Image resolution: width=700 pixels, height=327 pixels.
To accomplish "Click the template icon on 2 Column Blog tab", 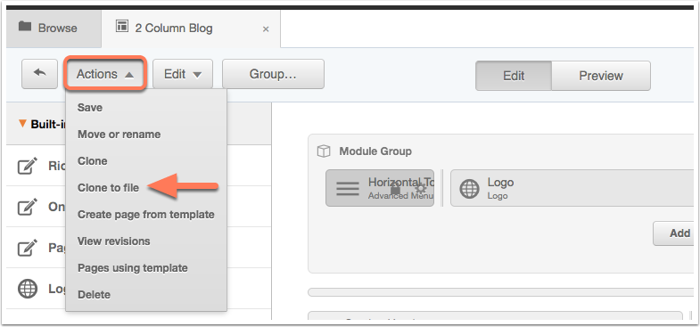I will coord(121,26).
